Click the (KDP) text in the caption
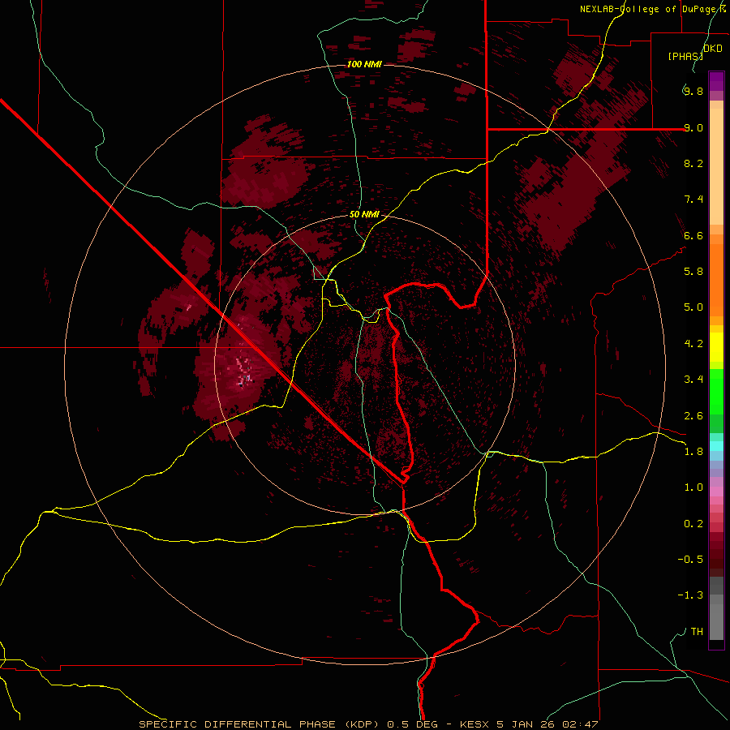Screen dimensions: 730x730 [x=362, y=724]
